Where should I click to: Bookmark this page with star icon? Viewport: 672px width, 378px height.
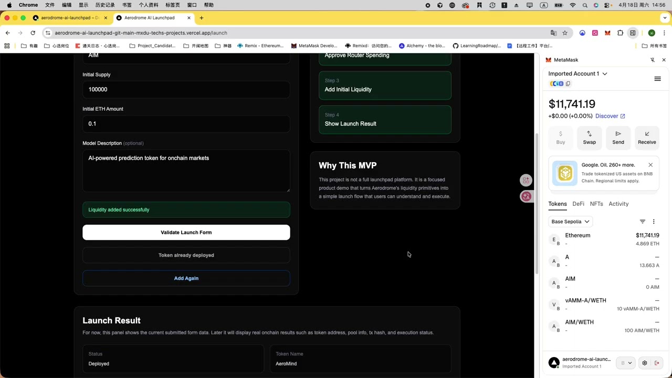click(565, 33)
